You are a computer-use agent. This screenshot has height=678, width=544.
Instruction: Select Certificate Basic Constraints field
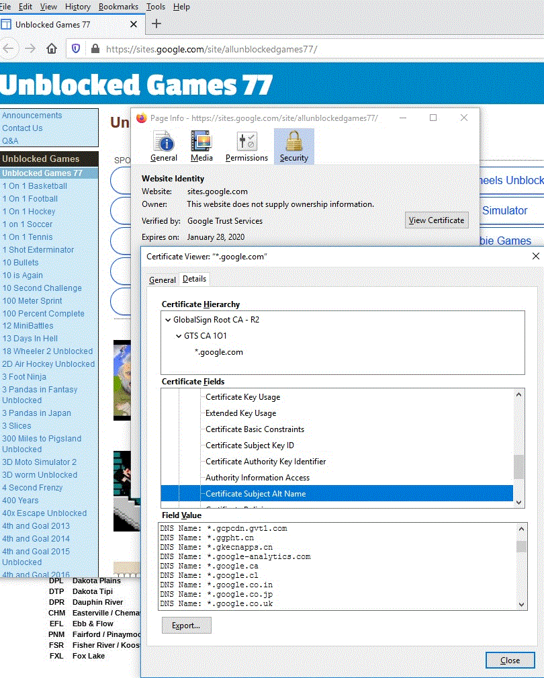[x=255, y=429]
